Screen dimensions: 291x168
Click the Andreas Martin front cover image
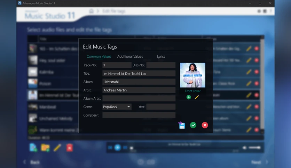pyautogui.click(x=192, y=75)
